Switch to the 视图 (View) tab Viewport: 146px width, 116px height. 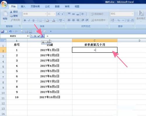point(77,6)
